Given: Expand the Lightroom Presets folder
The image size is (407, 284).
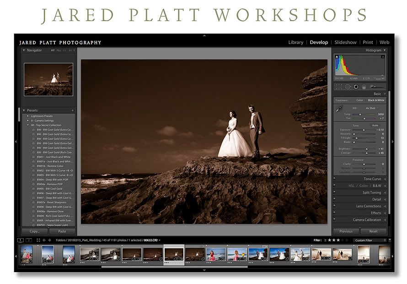Looking at the screenshot, I should tap(28, 116).
